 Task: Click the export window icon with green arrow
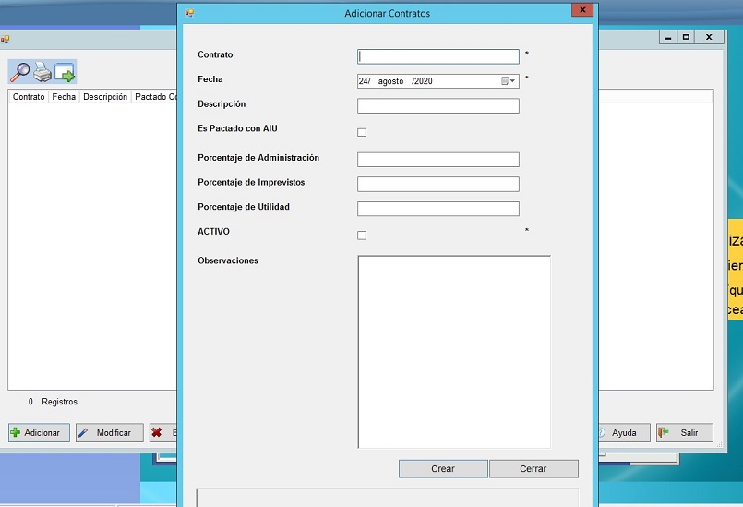click(x=65, y=72)
